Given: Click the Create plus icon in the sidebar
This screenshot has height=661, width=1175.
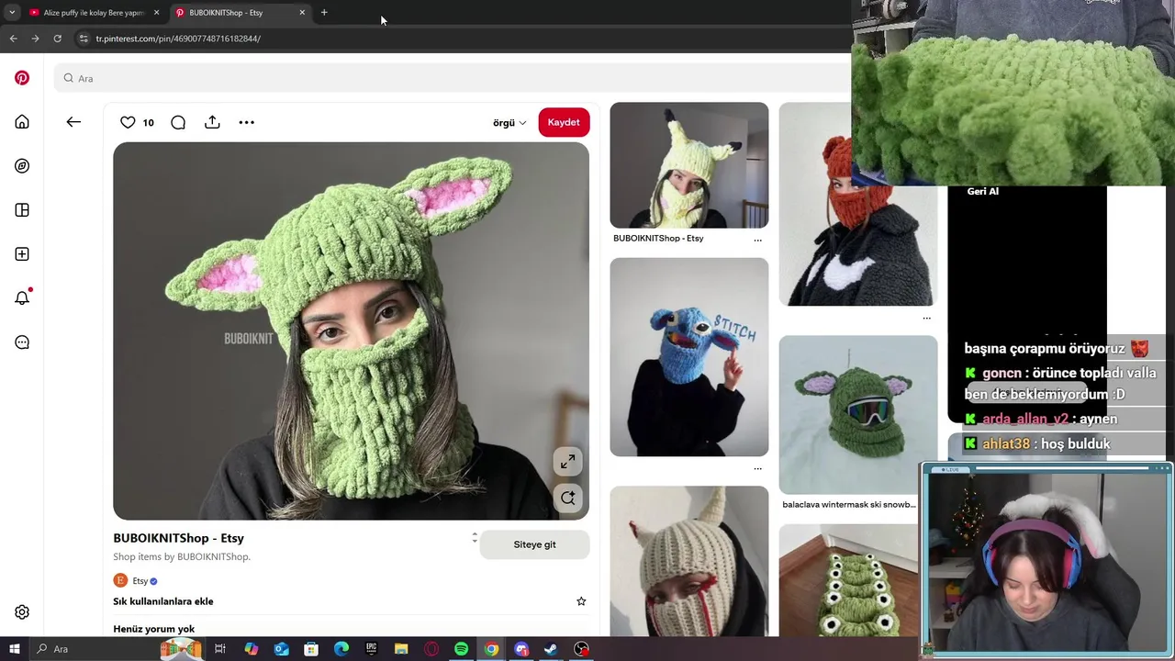Looking at the screenshot, I should [22, 254].
